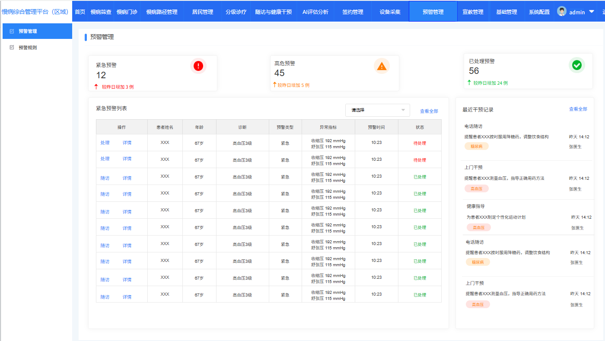Viewport: 605px width, 341px height.
Task: Click 详情 in the second table row
Action: pyautogui.click(x=127, y=159)
